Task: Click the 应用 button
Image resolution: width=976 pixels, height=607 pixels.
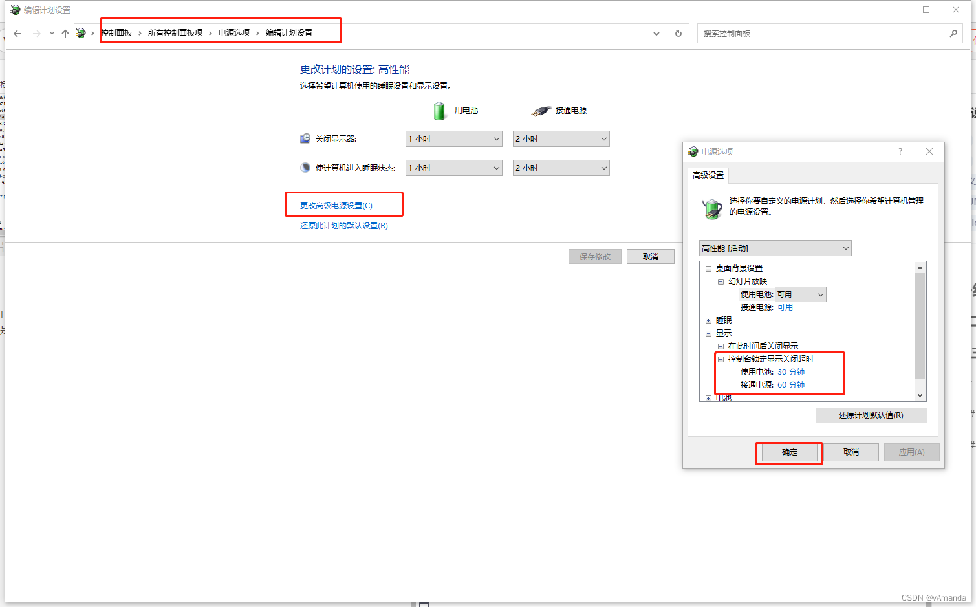Action: [911, 452]
